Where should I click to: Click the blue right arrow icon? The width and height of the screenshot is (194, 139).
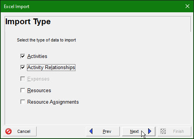(150, 131)
